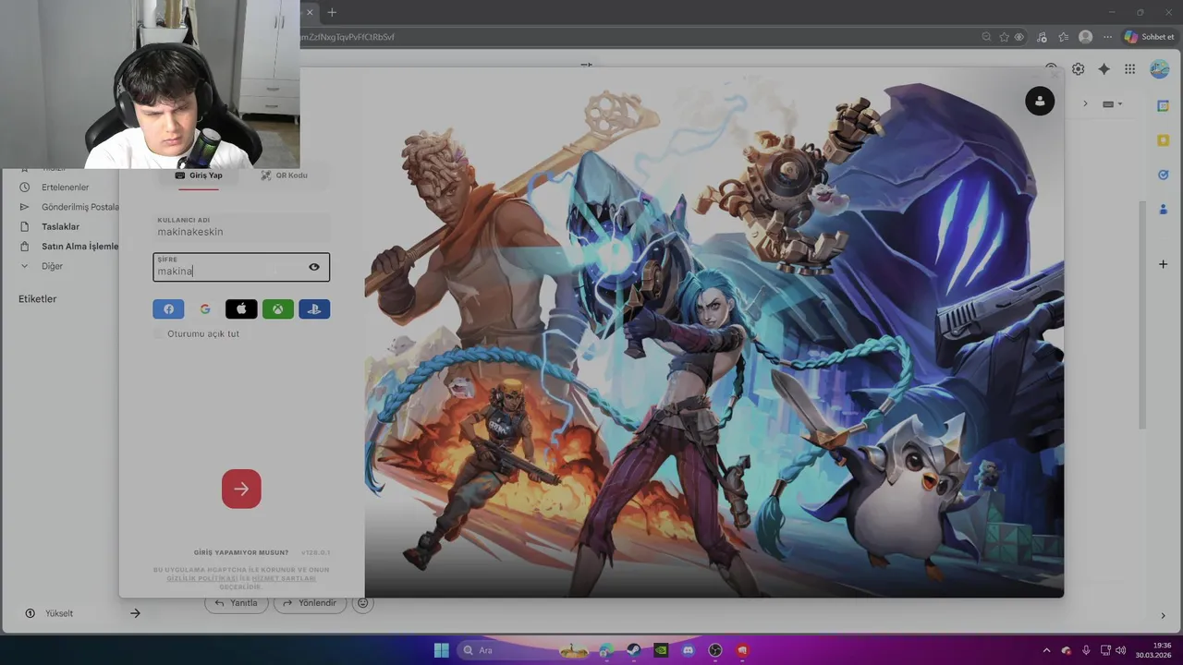The height and width of the screenshot is (665, 1183).
Task: Open Google Keep in the side panel
Action: click(1164, 140)
